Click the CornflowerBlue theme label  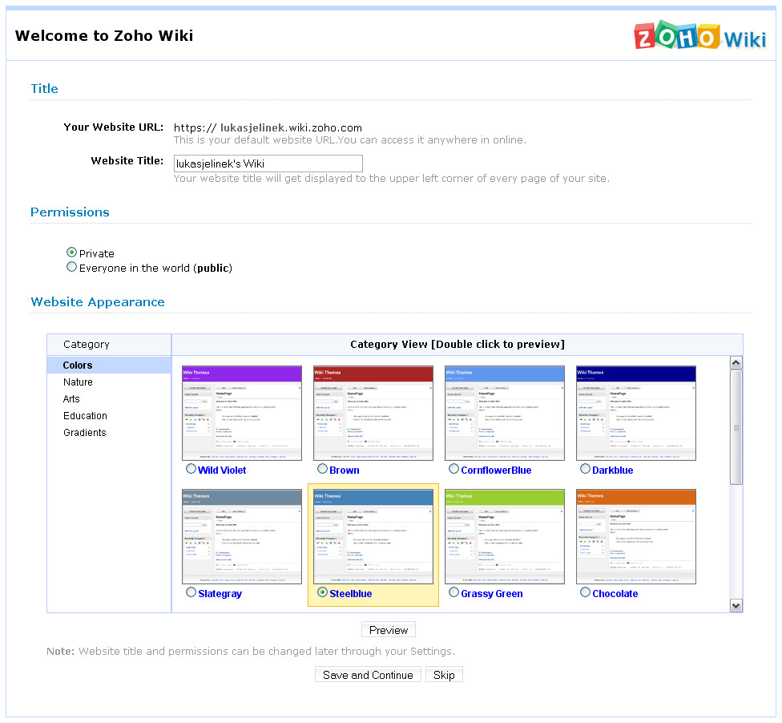click(x=496, y=470)
